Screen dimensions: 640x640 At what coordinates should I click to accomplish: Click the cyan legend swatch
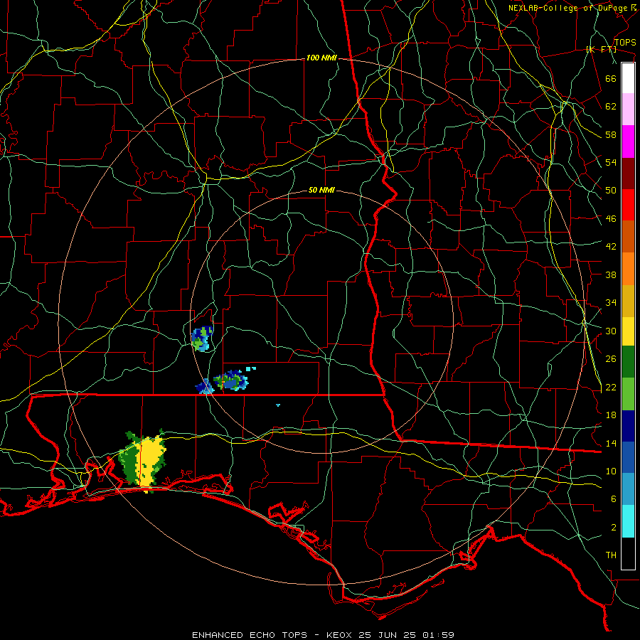pyautogui.click(x=628, y=521)
